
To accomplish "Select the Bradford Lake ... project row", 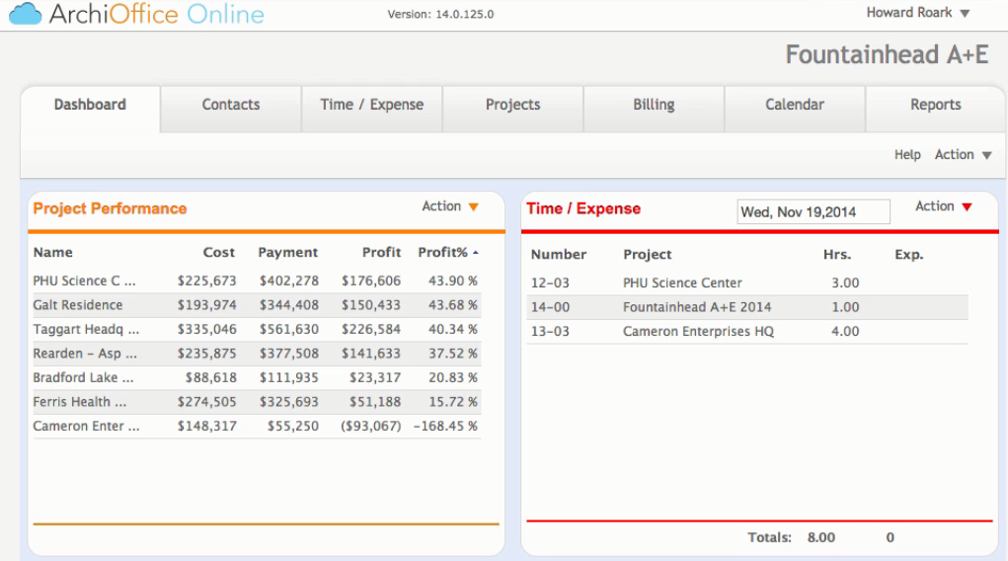I will click(257, 377).
